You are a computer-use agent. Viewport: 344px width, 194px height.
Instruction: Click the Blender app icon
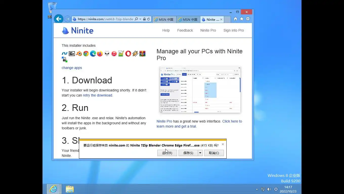coord(79,54)
